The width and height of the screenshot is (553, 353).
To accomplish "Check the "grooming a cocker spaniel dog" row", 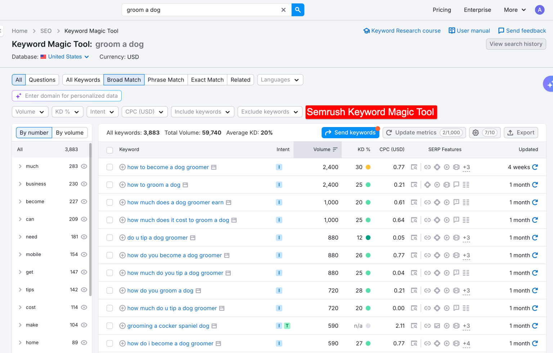I will [110, 326].
